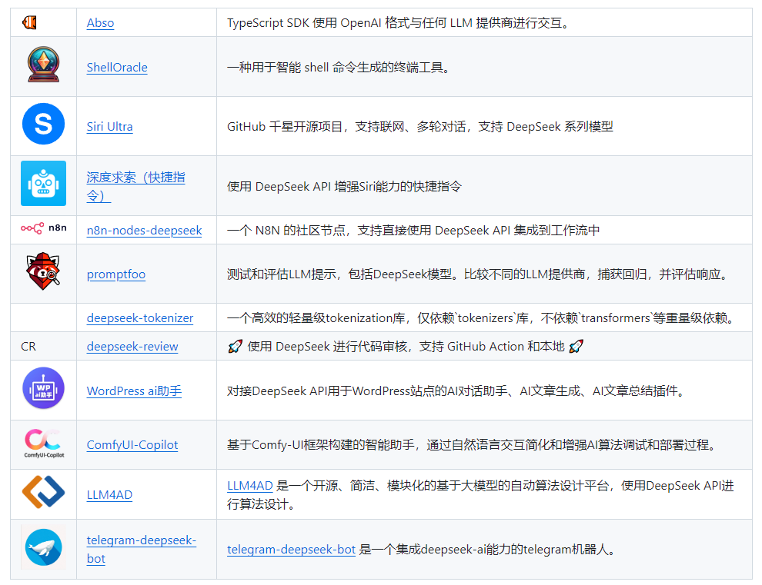The width and height of the screenshot is (762, 585).
Task: Click the Siri Ultra description GitHub 千星开源项目
Action: (x=420, y=127)
